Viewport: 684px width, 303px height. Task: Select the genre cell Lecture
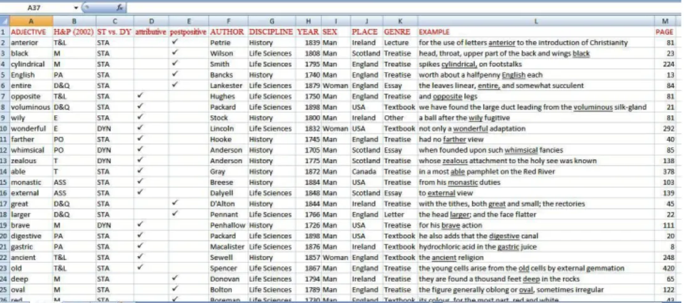click(x=400, y=43)
